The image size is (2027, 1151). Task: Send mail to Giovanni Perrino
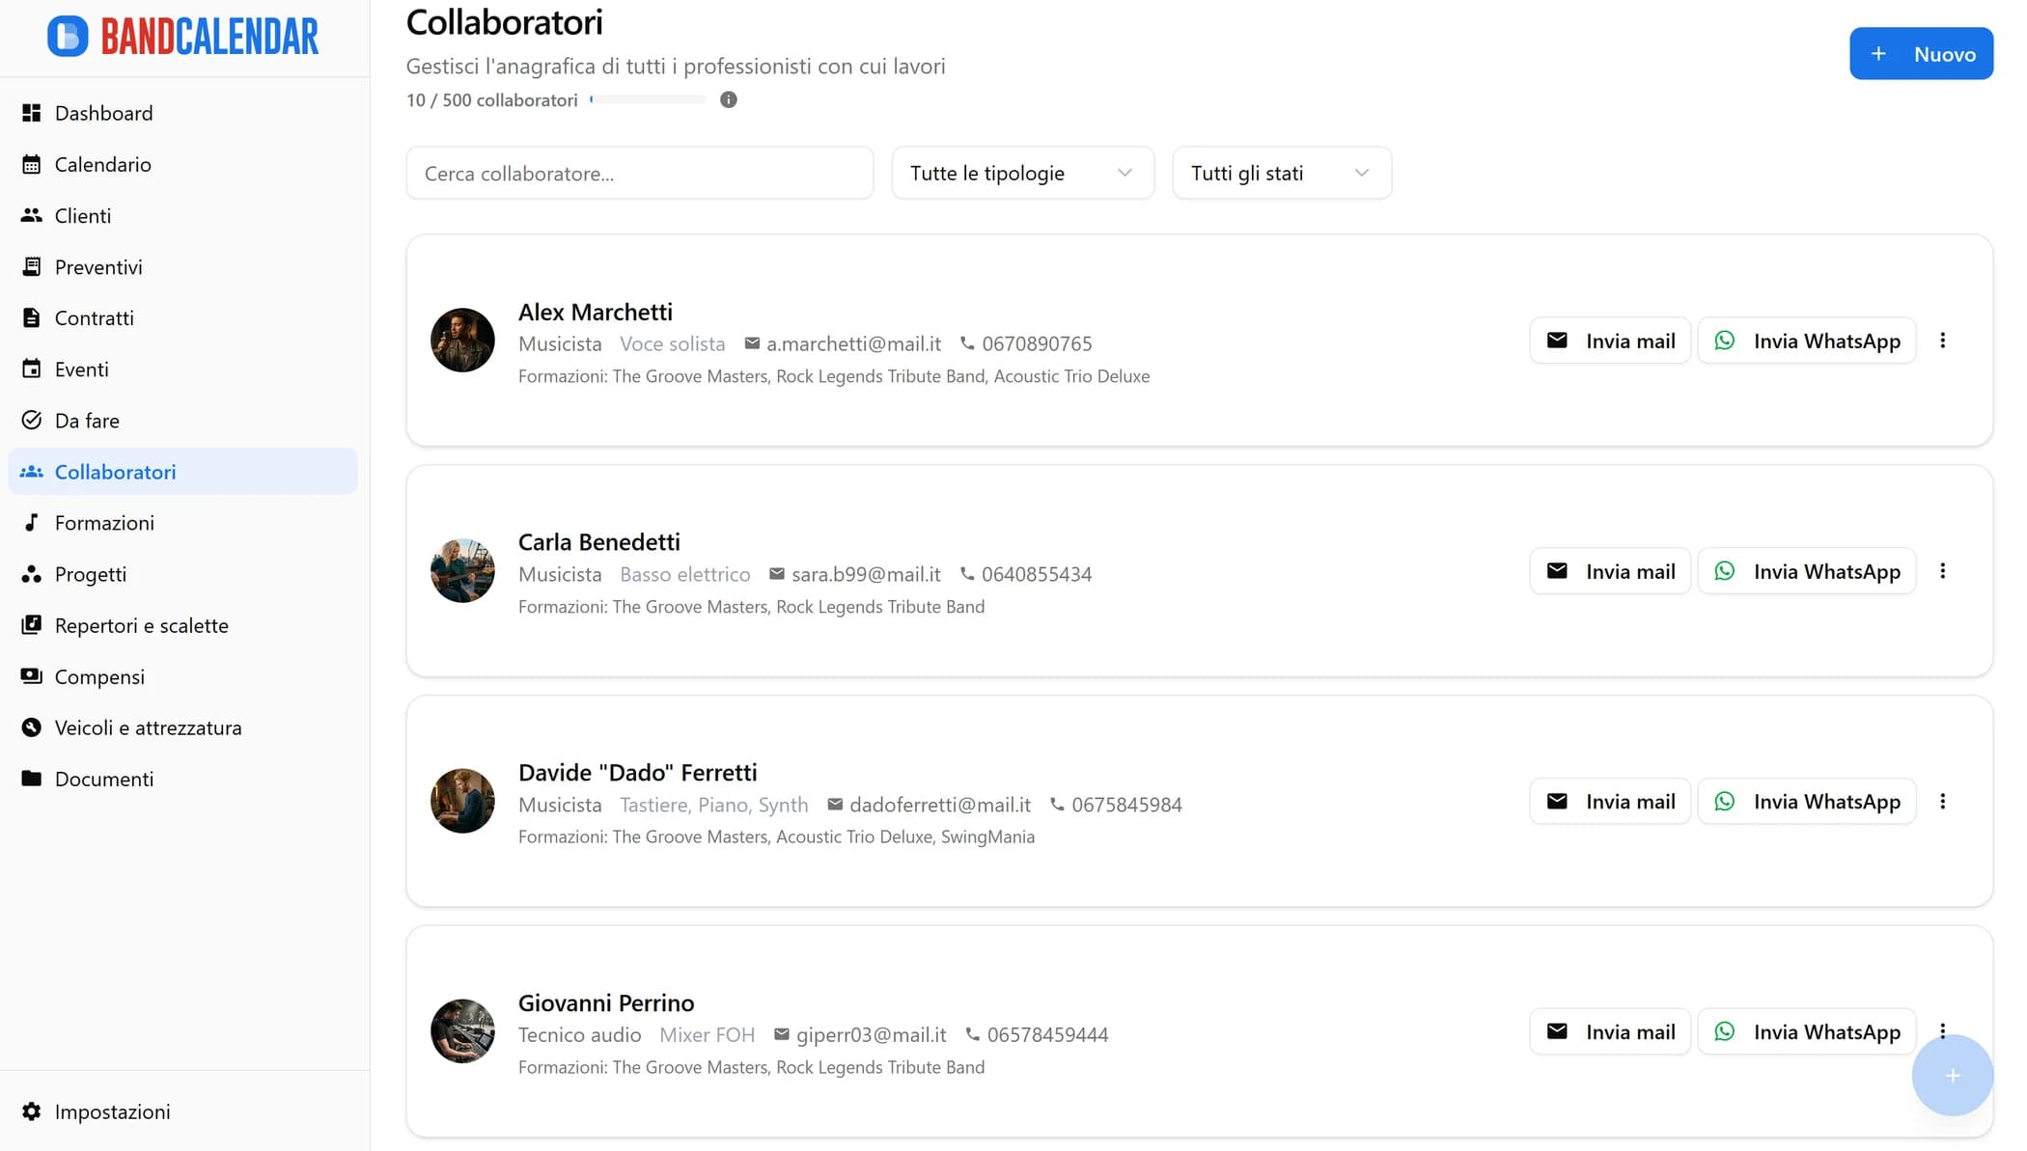coord(1608,1030)
